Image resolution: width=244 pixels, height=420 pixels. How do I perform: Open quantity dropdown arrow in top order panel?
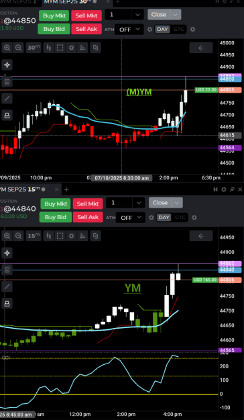tap(137, 15)
